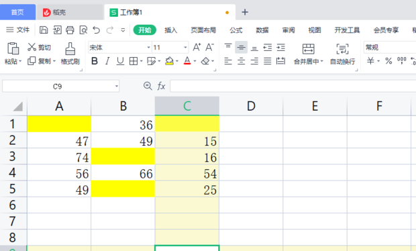Decrease indent icon
416x251 pixels.
point(268,48)
